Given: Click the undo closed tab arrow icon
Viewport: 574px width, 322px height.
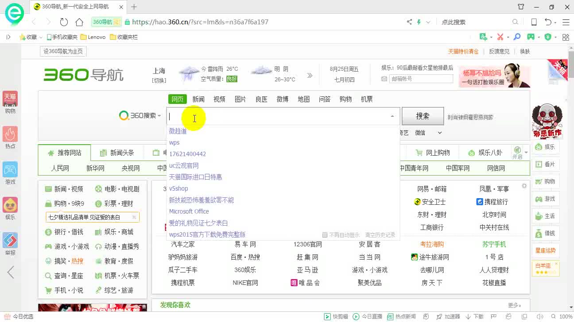Looking at the screenshot, I should [x=548, y=22].
